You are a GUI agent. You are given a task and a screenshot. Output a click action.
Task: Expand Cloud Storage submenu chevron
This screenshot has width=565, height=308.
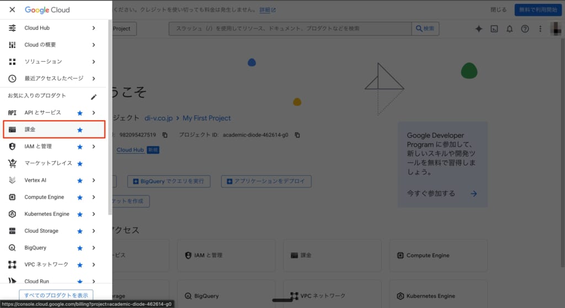[94, 231]
